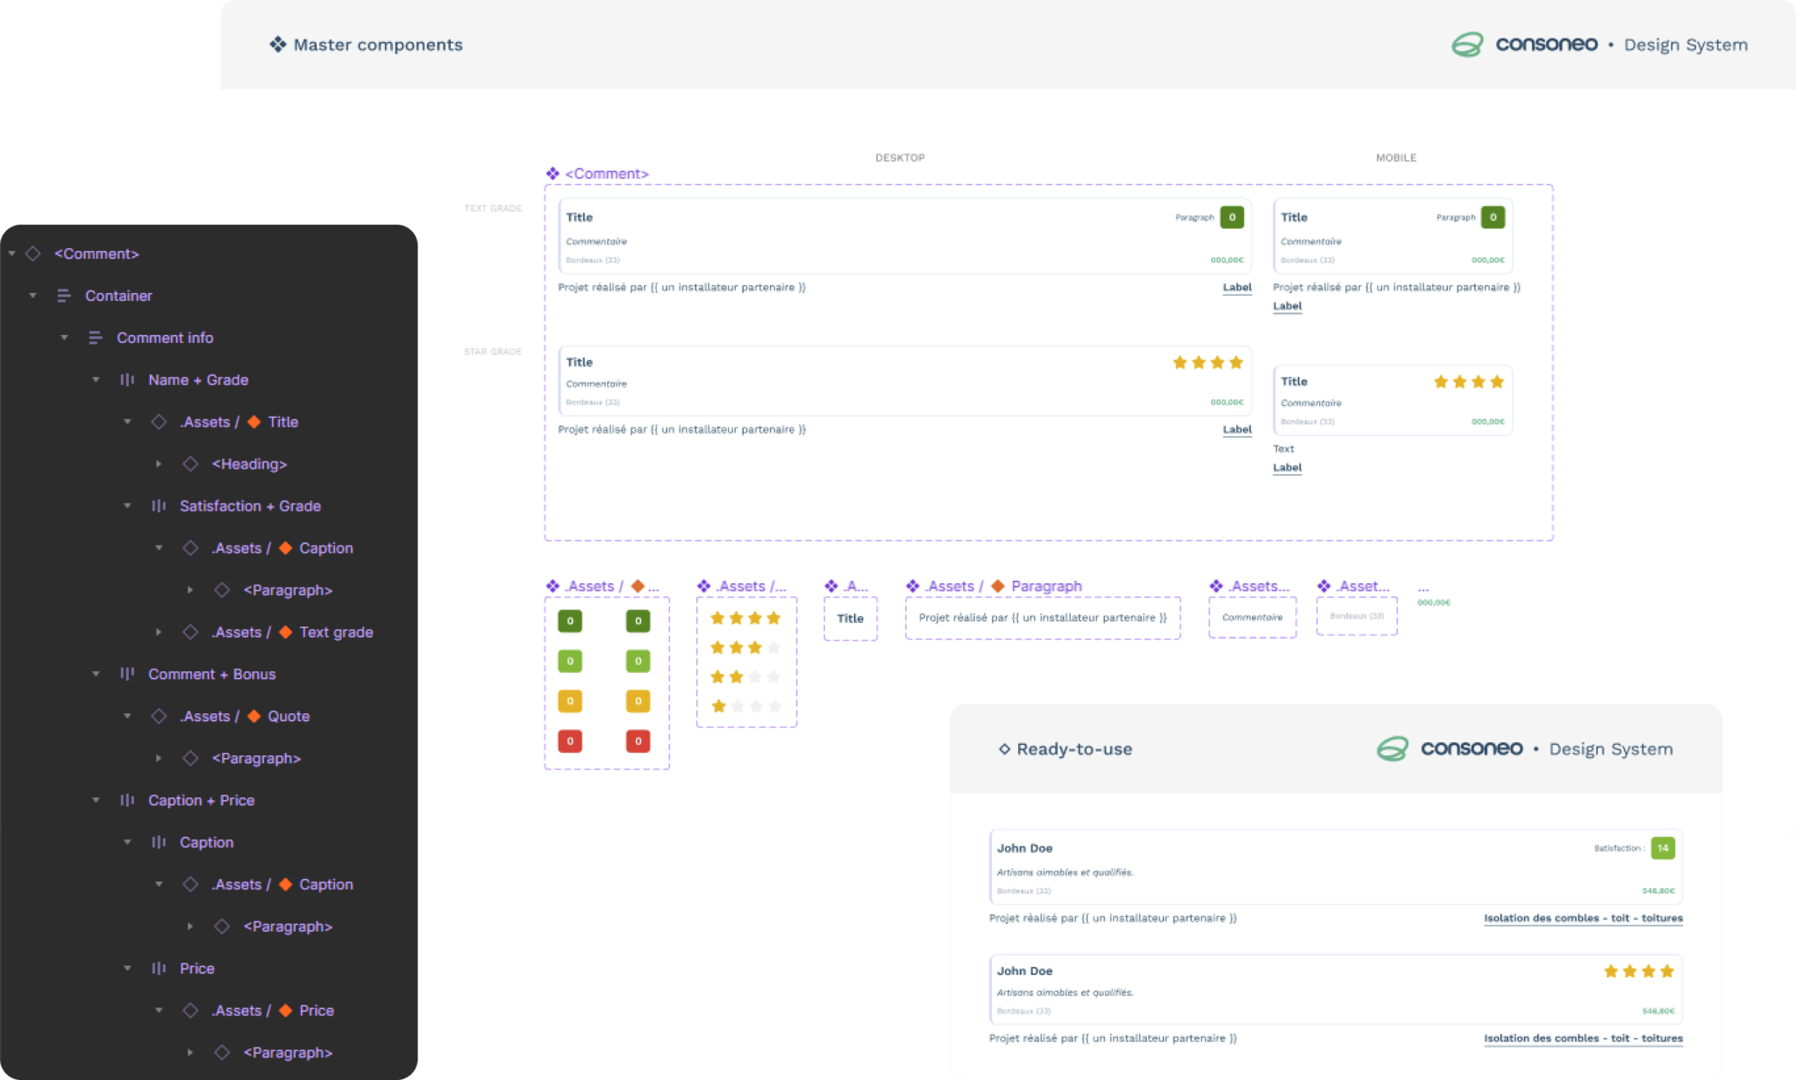
Task: Collapse the <Comment> root layer arrow
Action: 12,254
